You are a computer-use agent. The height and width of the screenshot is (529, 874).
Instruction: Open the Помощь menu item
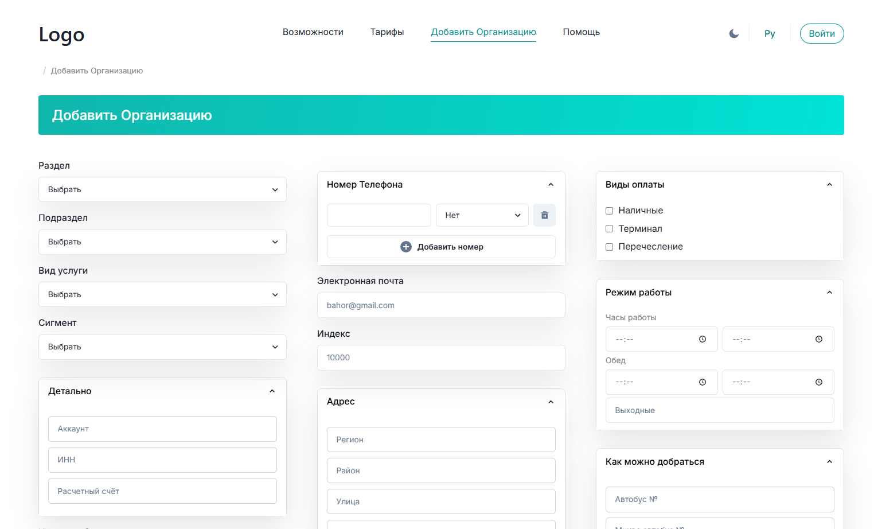coord(582,32)
